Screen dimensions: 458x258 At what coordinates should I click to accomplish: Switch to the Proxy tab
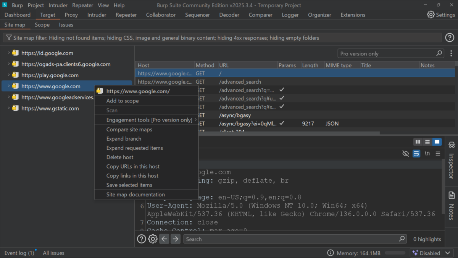pos(71,15)
